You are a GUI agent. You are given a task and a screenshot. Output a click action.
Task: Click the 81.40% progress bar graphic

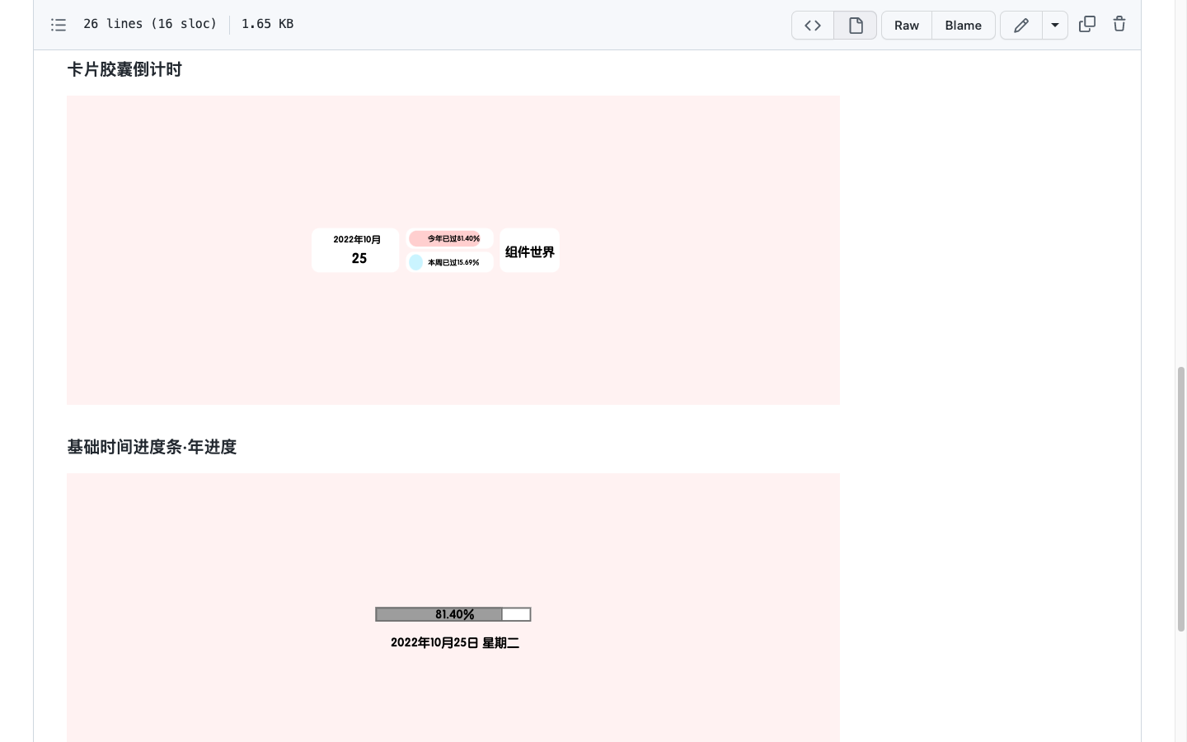(x=453, y=613)
